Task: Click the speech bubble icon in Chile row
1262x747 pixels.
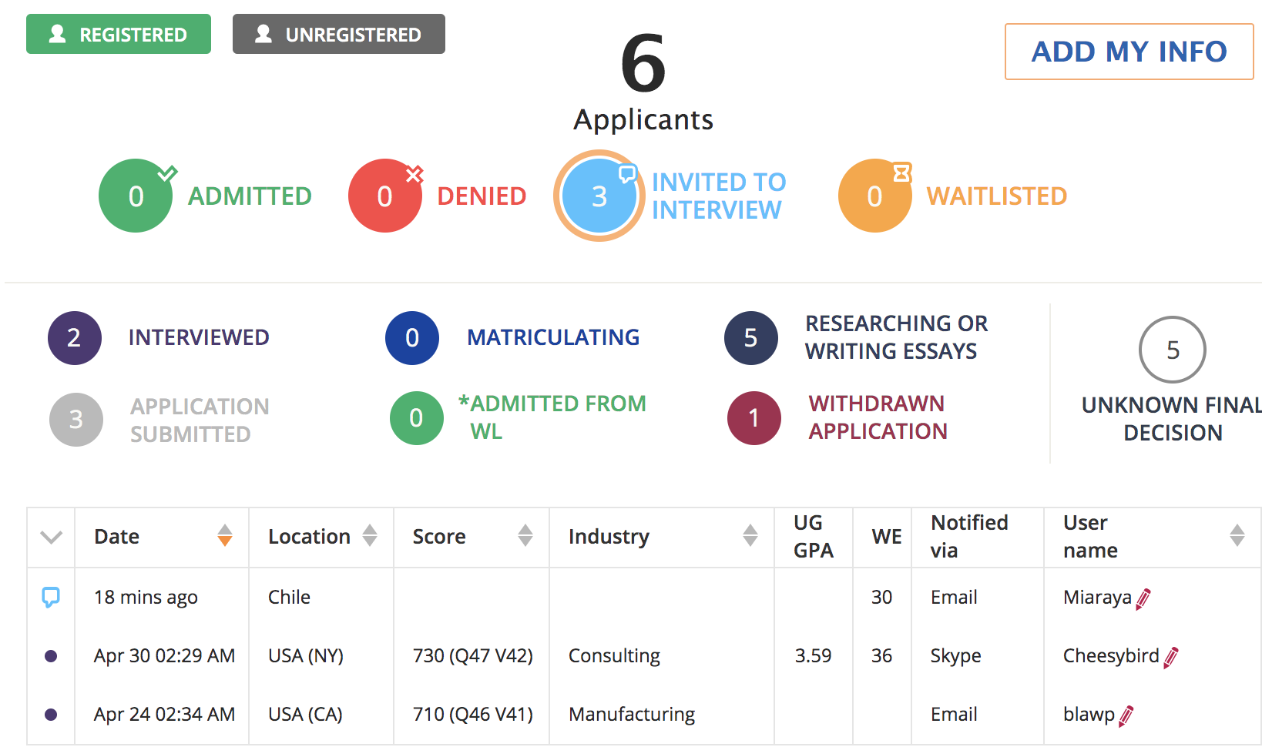Action: [x=51, y=597]
